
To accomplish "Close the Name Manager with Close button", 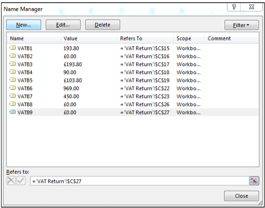I will (x=241, y=196).
